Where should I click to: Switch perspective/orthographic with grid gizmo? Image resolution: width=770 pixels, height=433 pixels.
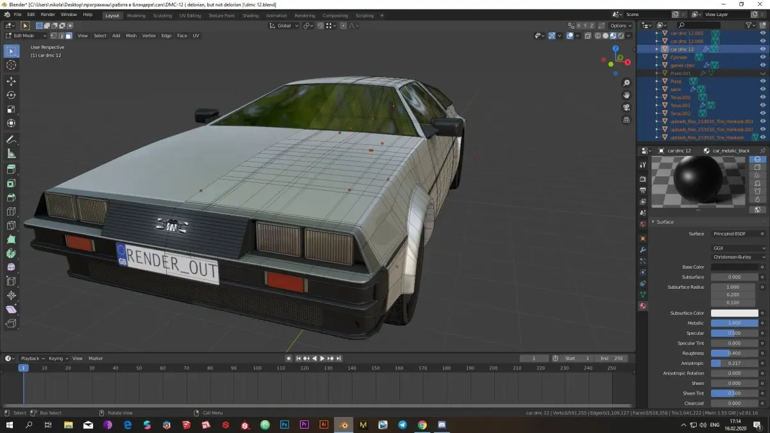(x=626, y=119)
